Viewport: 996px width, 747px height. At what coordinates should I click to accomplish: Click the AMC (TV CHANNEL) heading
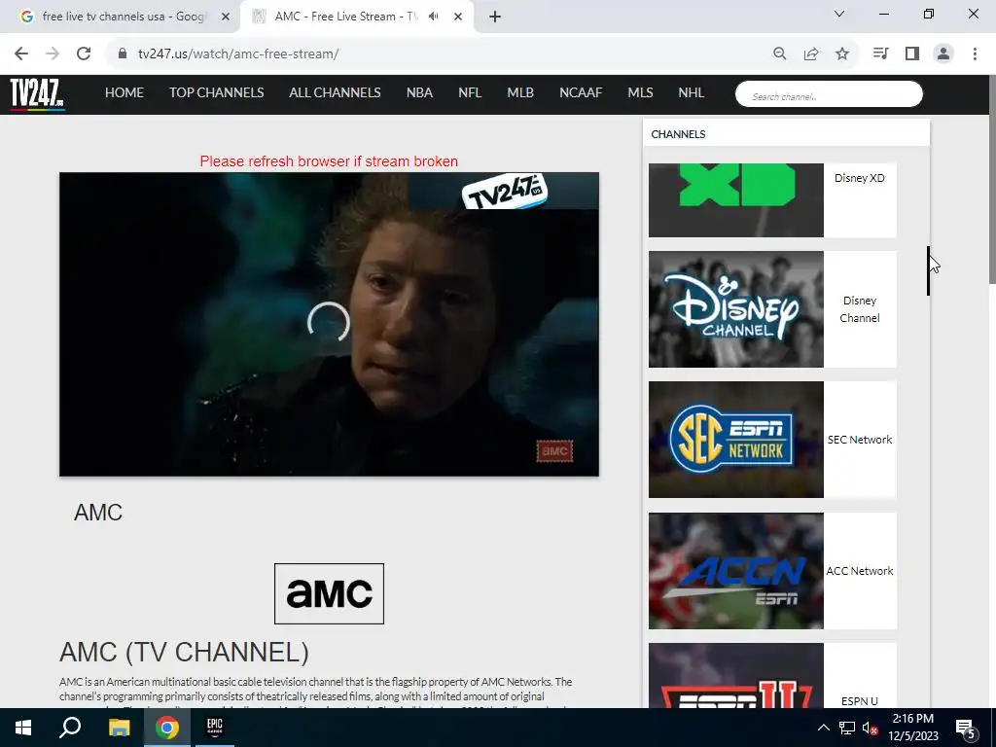tap(184, 652)
